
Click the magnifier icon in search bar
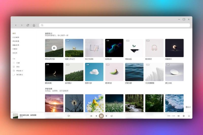[x=42, y=25]
